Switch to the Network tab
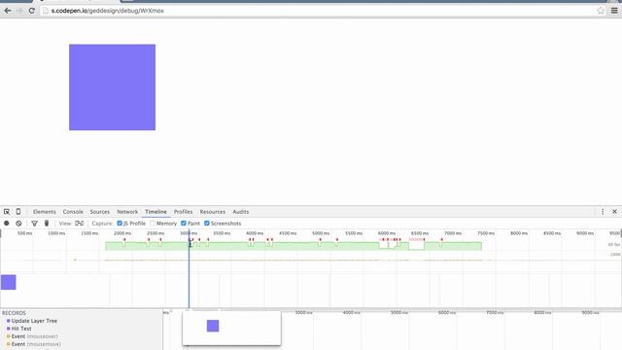This screenshot has width=622, height=350. click(x=127, y=212)
